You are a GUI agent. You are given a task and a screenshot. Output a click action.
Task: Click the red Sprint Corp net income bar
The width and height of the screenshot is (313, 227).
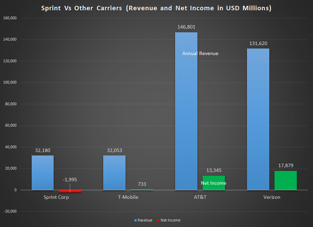(70, 191)
